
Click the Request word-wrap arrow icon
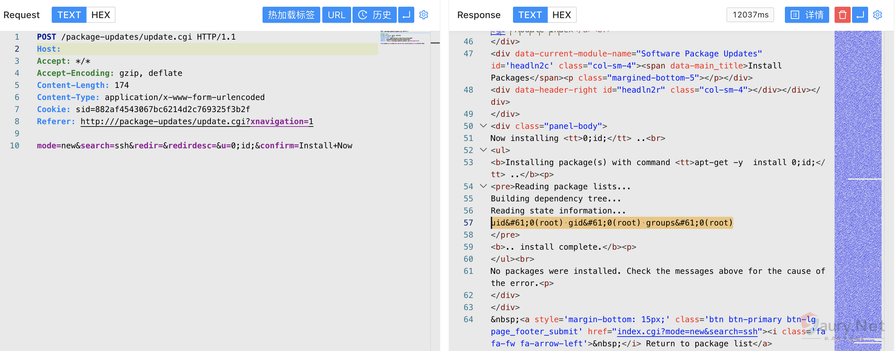pos(406,15)
